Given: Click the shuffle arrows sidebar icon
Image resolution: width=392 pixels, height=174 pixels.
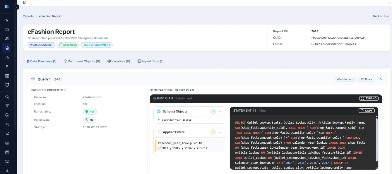Looking at the screenshot, I should coord(7,134).
